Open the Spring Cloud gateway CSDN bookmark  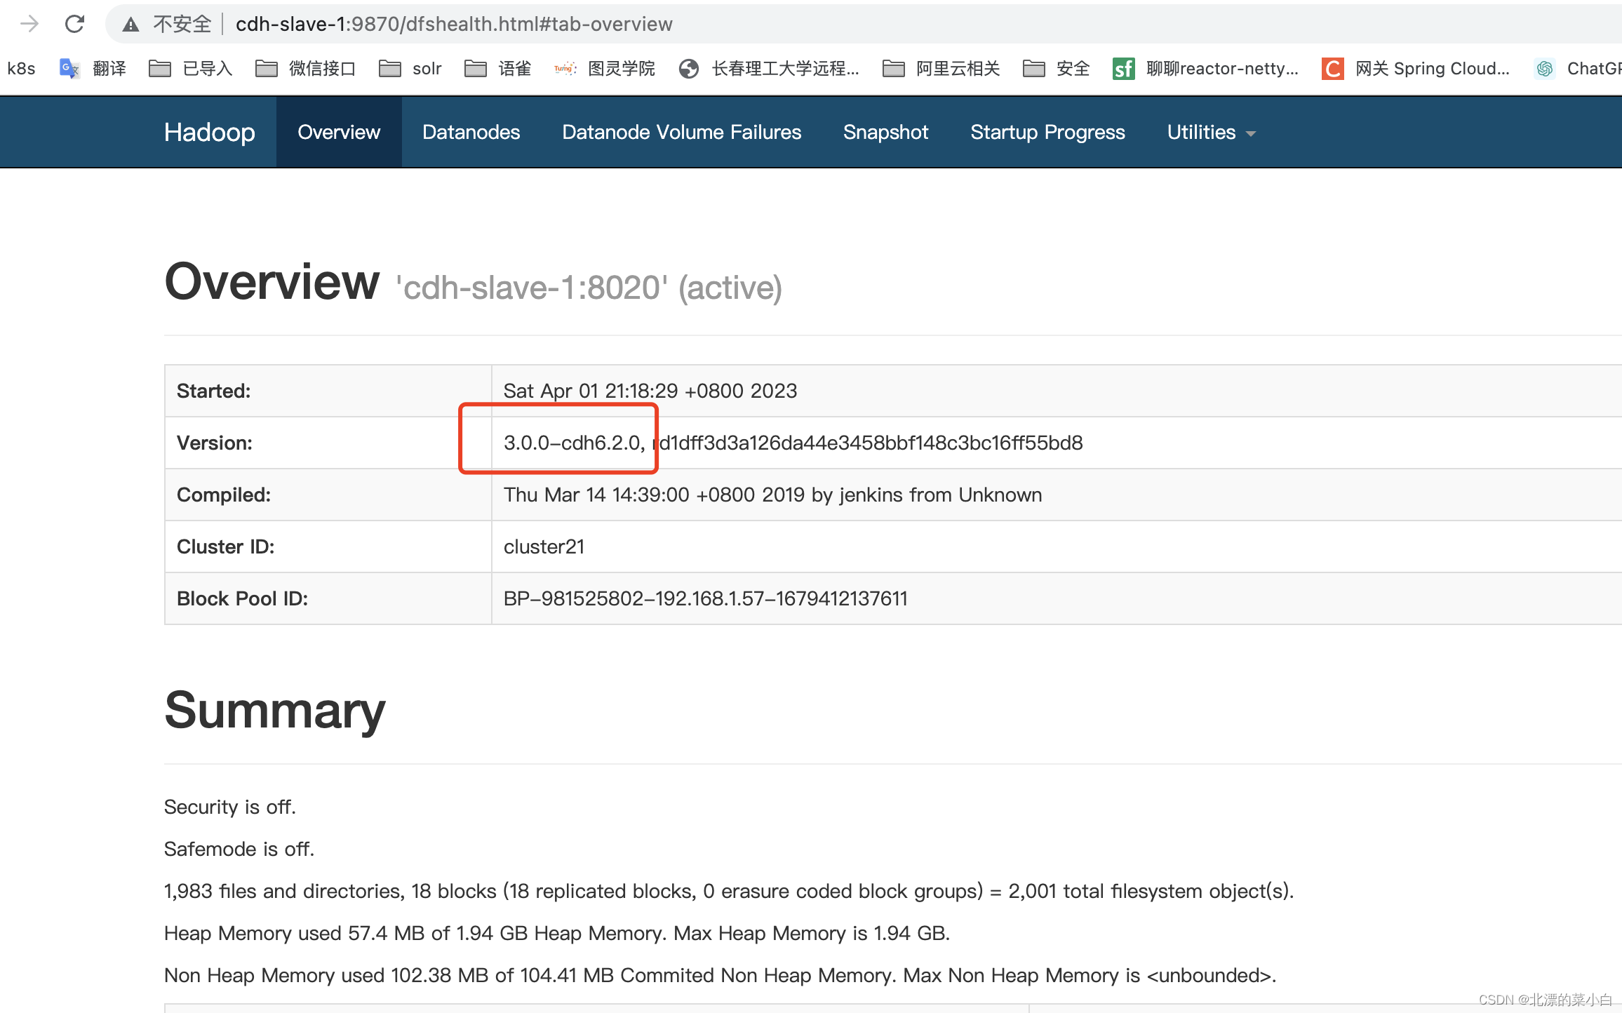coord(1417,68)
